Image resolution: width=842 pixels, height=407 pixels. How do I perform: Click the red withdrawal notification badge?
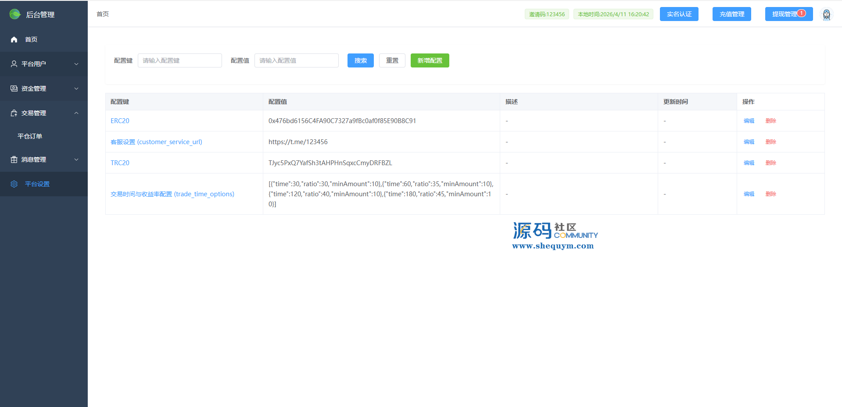pyautogui.click(x=802, y=13)
